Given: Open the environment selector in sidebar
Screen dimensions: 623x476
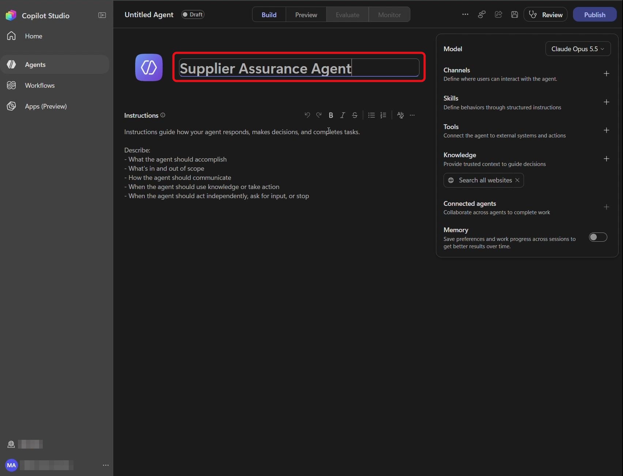Looking at the screenshot, I should pyautogui.click(x=25, y=444).
